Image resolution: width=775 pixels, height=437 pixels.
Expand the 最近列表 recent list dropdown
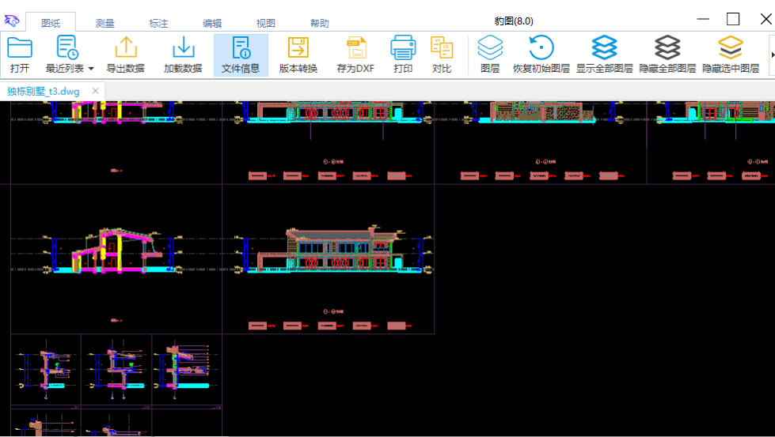coord(91,69)
